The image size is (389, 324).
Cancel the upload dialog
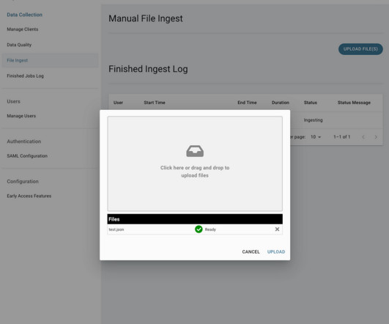[251, 251]
